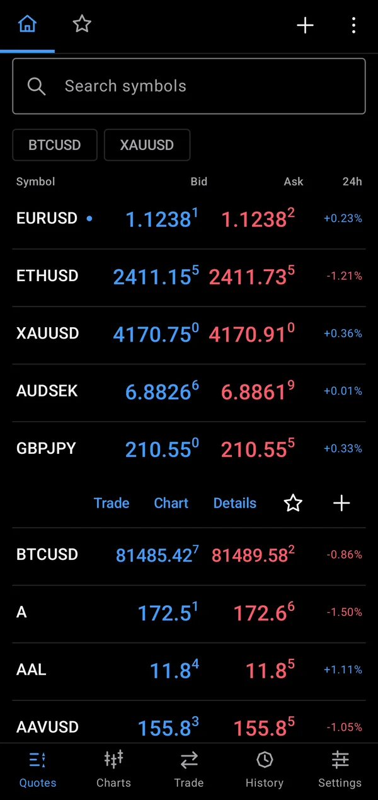Select the Quotes bottom tab
The height and width of the screenshot is (800, 378).
pos(38,769)
